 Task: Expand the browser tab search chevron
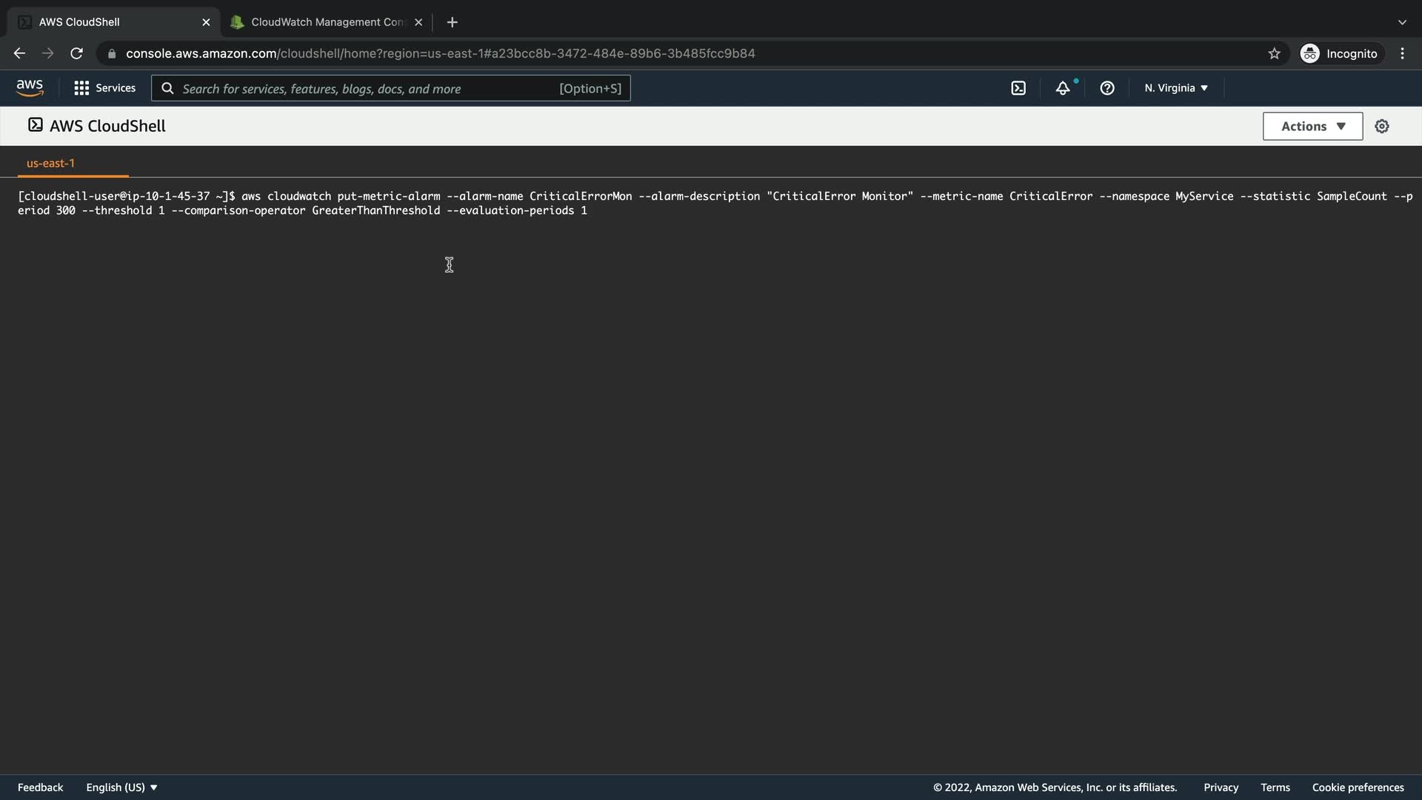[1402, 22]
